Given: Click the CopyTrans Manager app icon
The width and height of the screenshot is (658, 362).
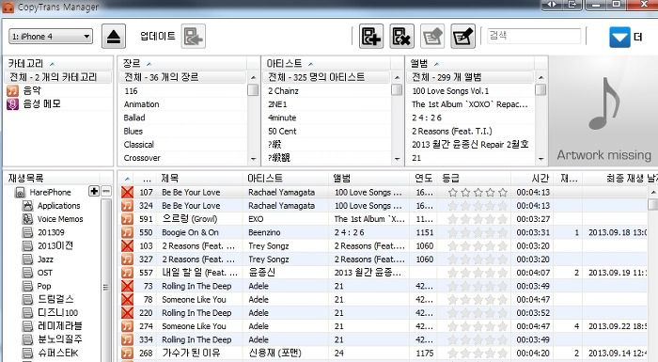Looking at the screenshot, I should [8, 7].
